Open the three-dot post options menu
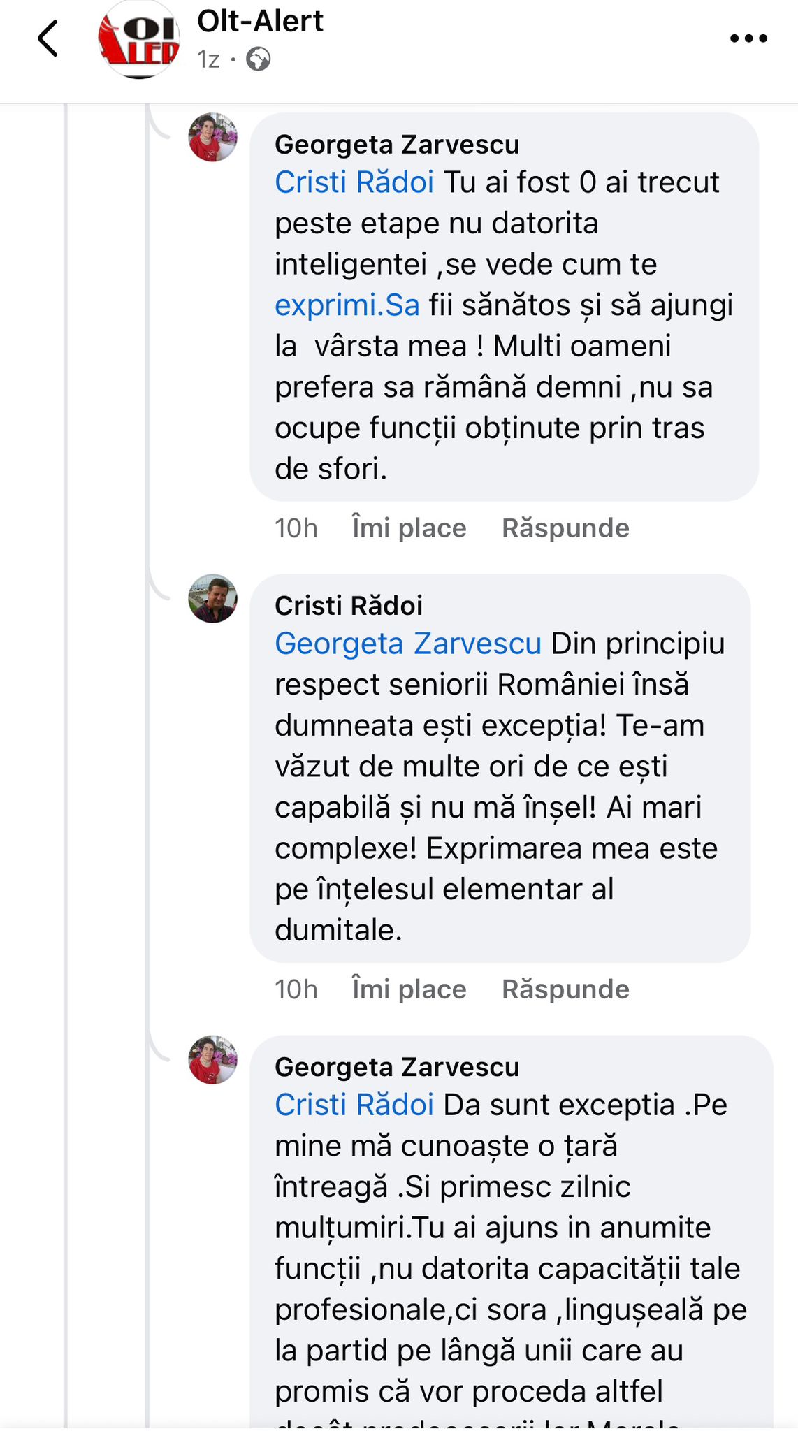798x1431 pixels. 748,38
